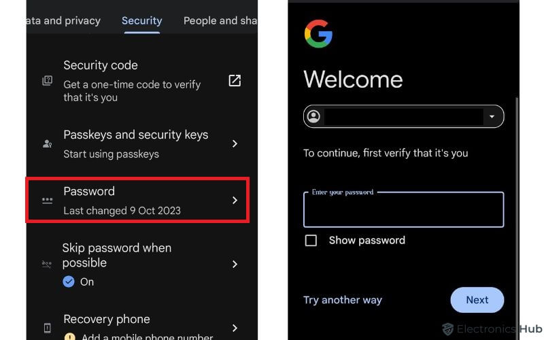The height and width of the screenshot is (340, 544).
Task: Switch to the Data and privacy tab
Action: 63,21
